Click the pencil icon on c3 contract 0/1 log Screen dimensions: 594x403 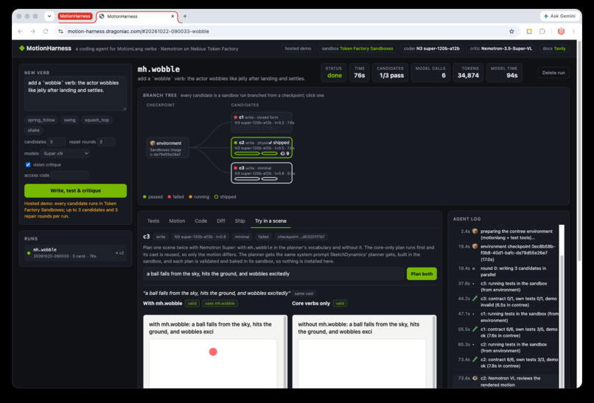tap(475, 299)
